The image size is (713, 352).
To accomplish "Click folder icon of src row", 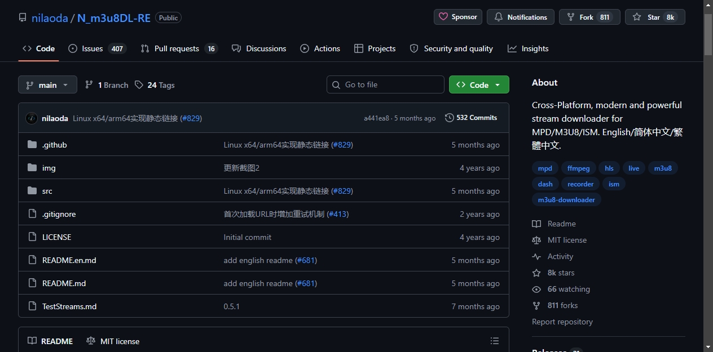I will click(32, 191).
